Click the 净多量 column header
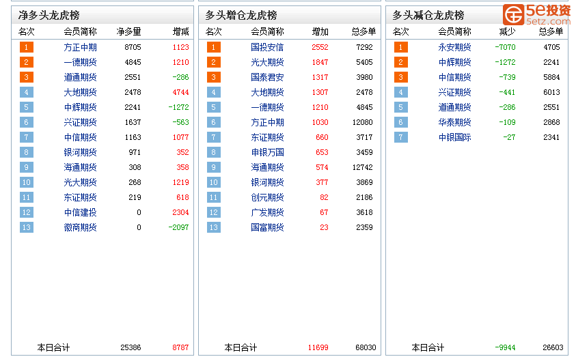Viewport: 576px width, 359px height. pyautogui.click(x=129, y=32)
